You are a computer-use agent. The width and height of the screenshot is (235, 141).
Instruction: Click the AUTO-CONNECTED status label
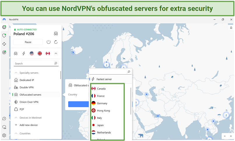pyautogui.click(x=27, y=29)
